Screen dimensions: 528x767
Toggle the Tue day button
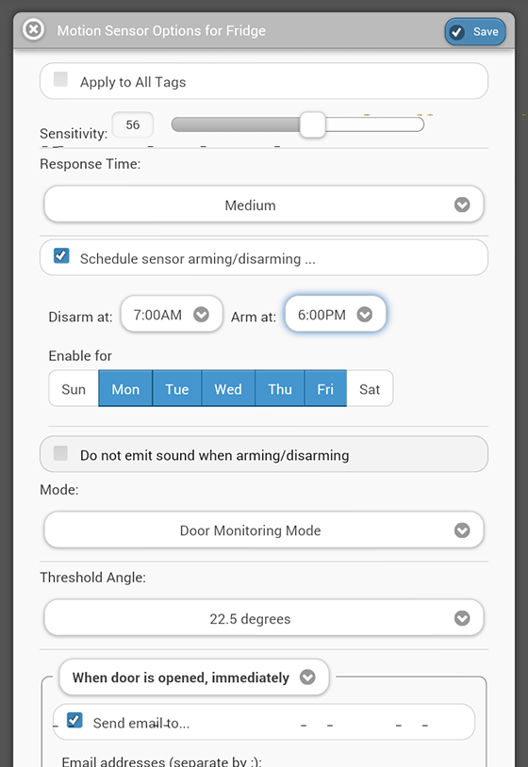176,389
